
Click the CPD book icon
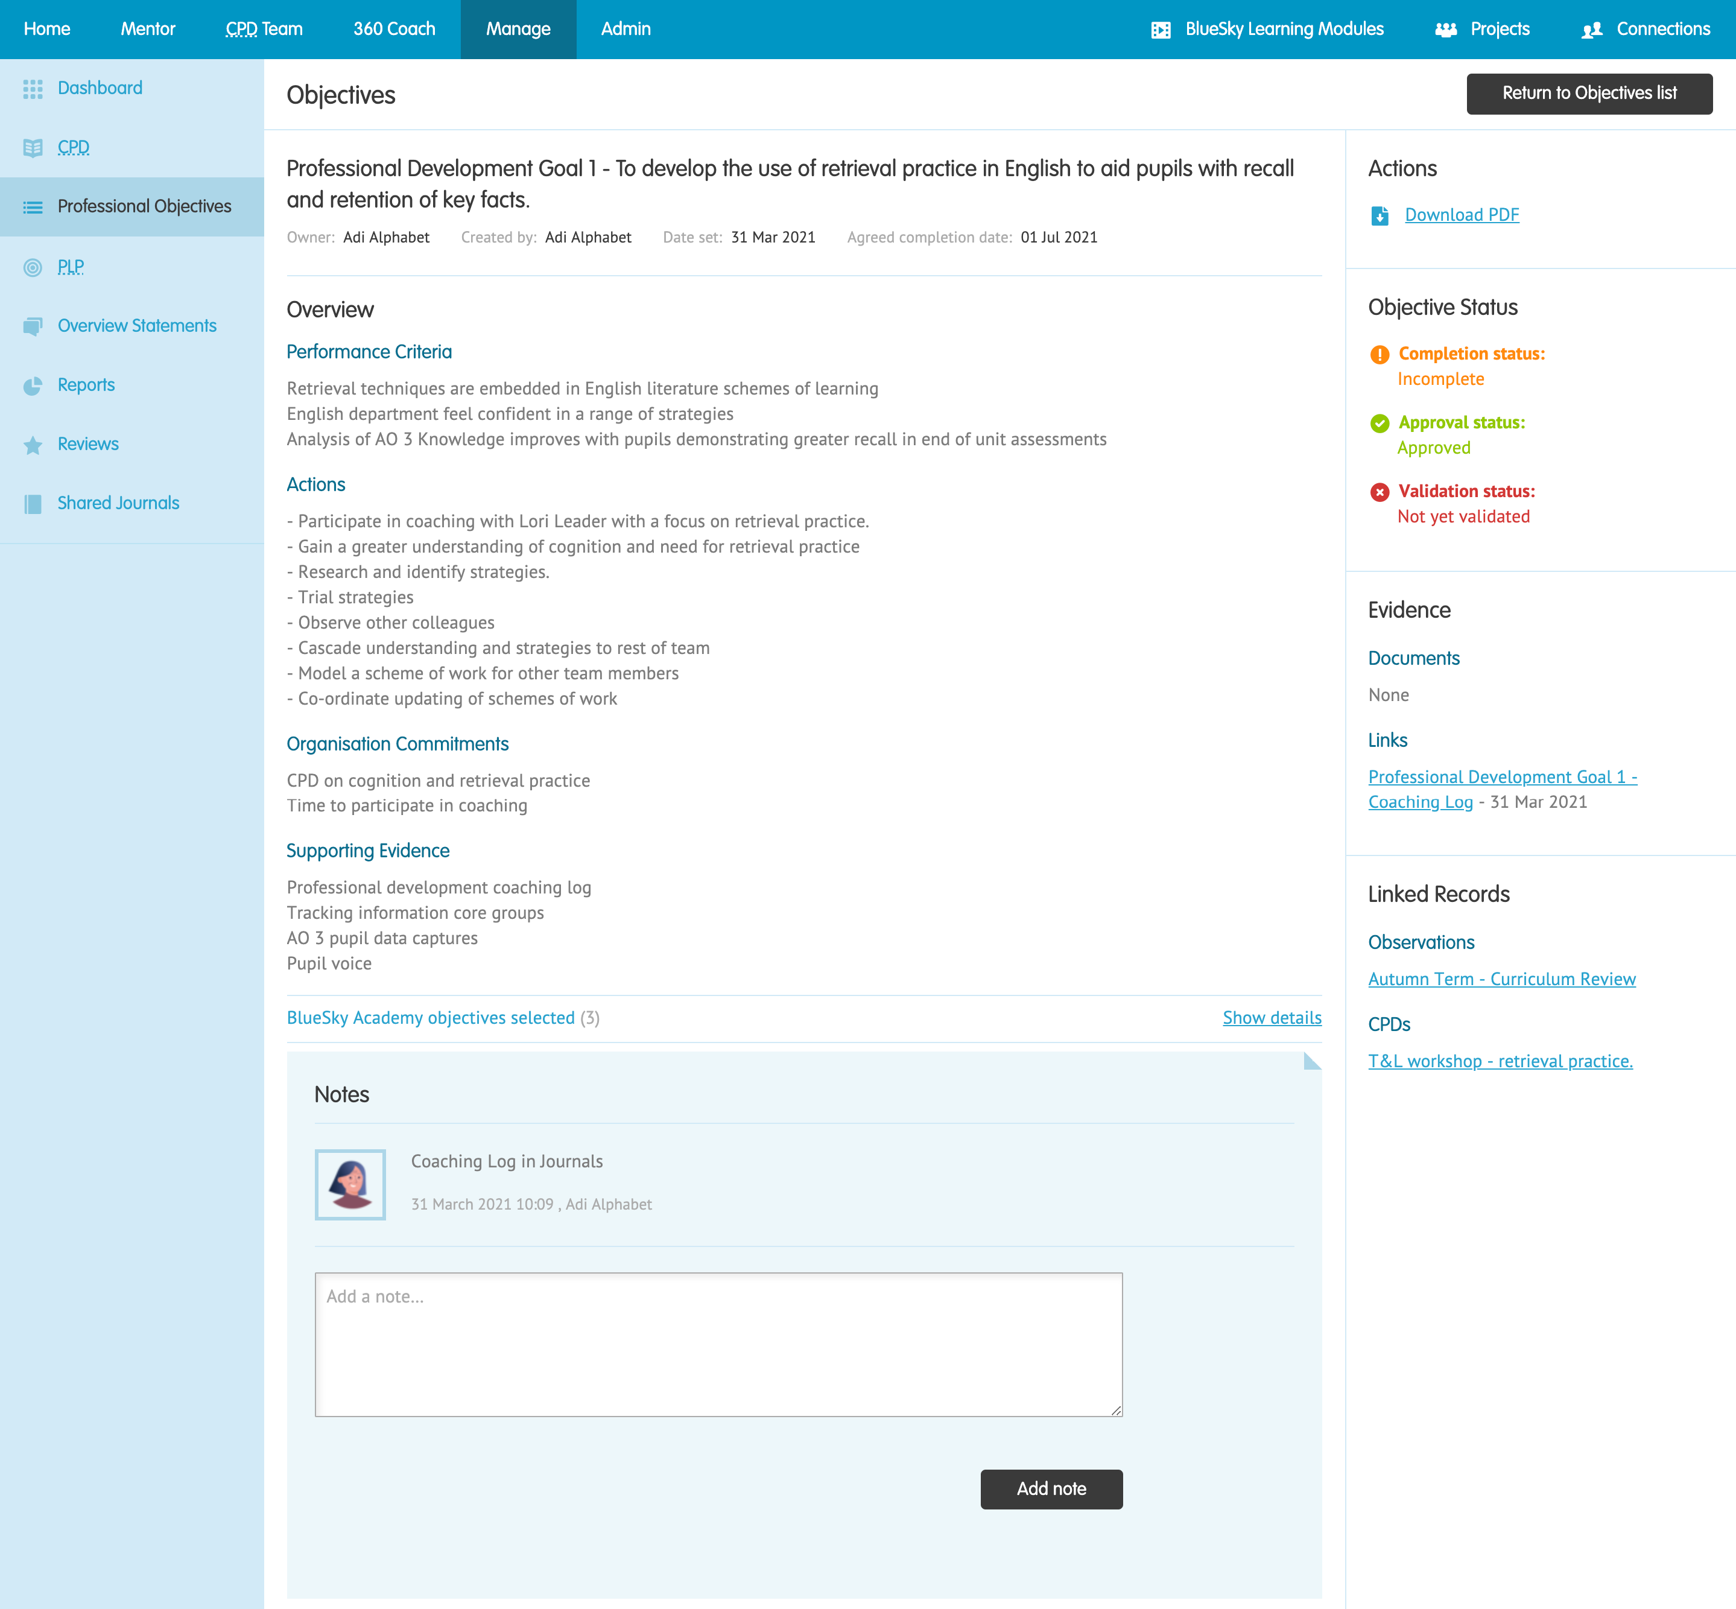33,148
